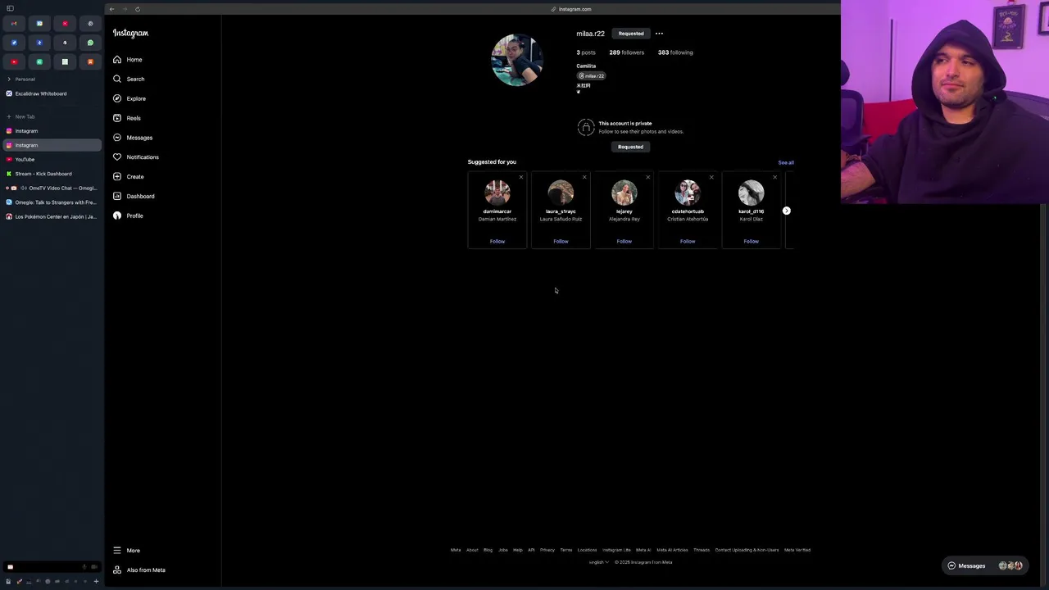
Task: View the 383 following list
Action: (675, 52)
